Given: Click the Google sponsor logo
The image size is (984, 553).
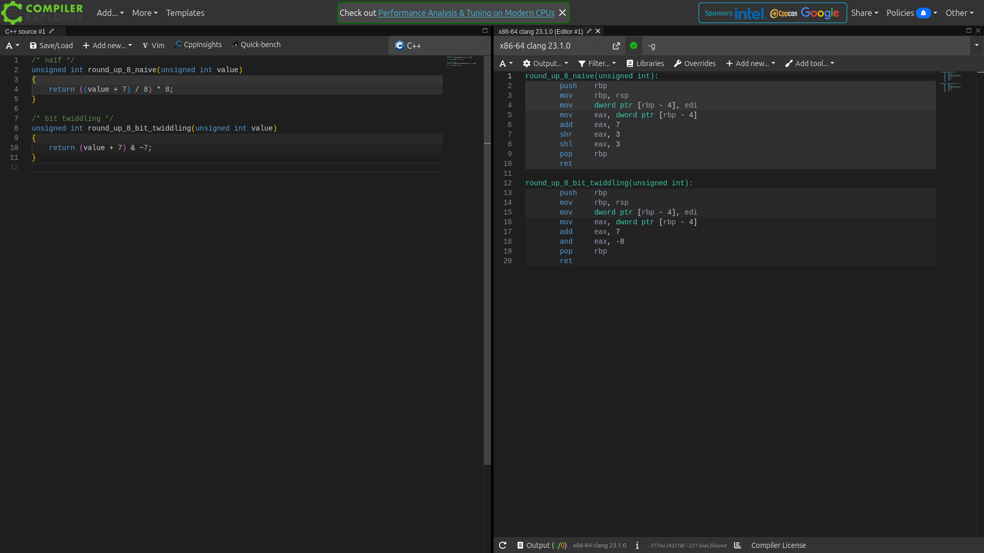Looking at the screenshot, I should point(820,13).
